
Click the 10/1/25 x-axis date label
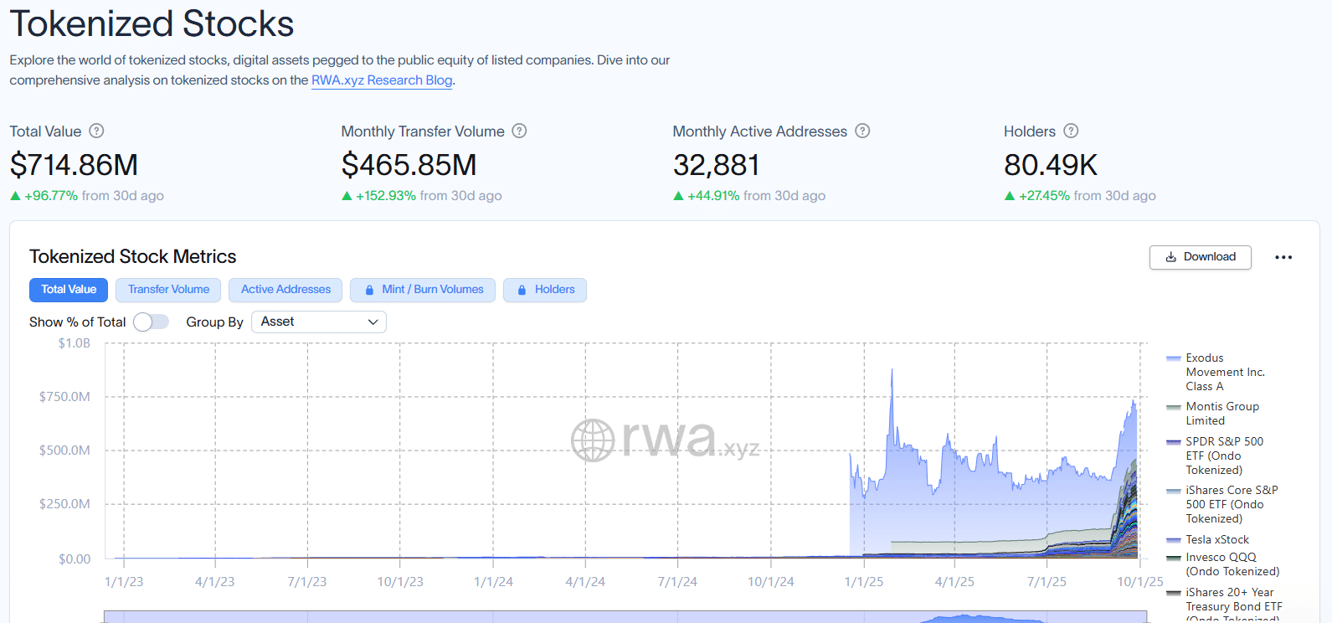[x=1139, y=582]
